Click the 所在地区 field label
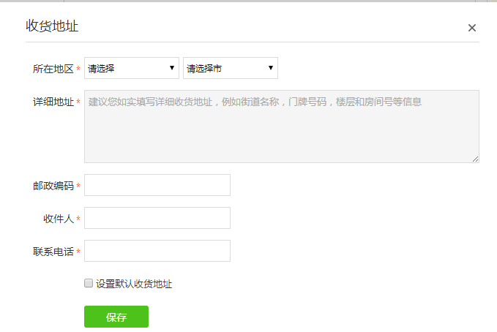The height and width of the screenshot is (332, 497). pyautogui.click(x=53, y=69)
